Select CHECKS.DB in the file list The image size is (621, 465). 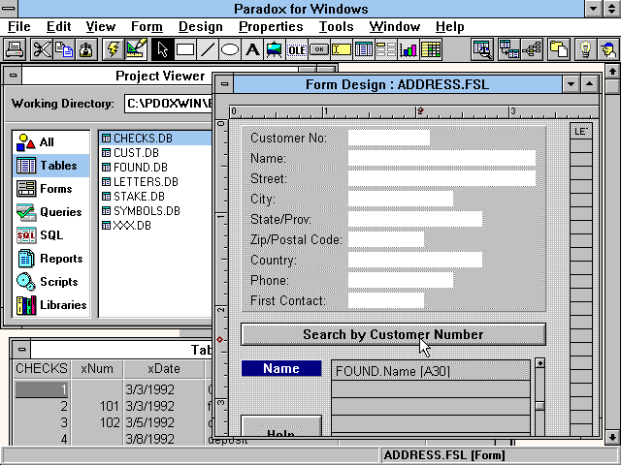pyautogui.click(x=156, y=139)
